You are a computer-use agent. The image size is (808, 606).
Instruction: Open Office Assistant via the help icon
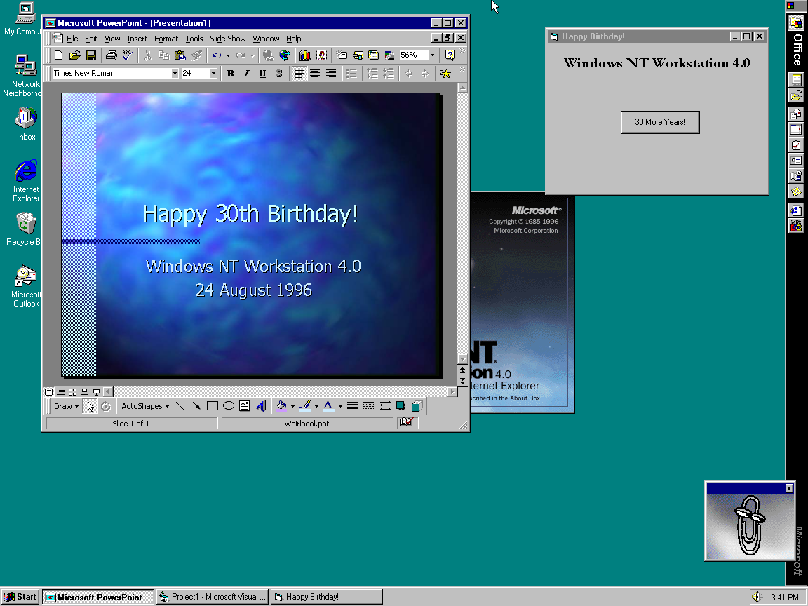coord(450,55)
